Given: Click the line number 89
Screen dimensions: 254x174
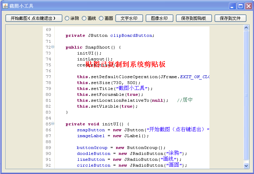Looking at the screenshot, I should point(48,148).
